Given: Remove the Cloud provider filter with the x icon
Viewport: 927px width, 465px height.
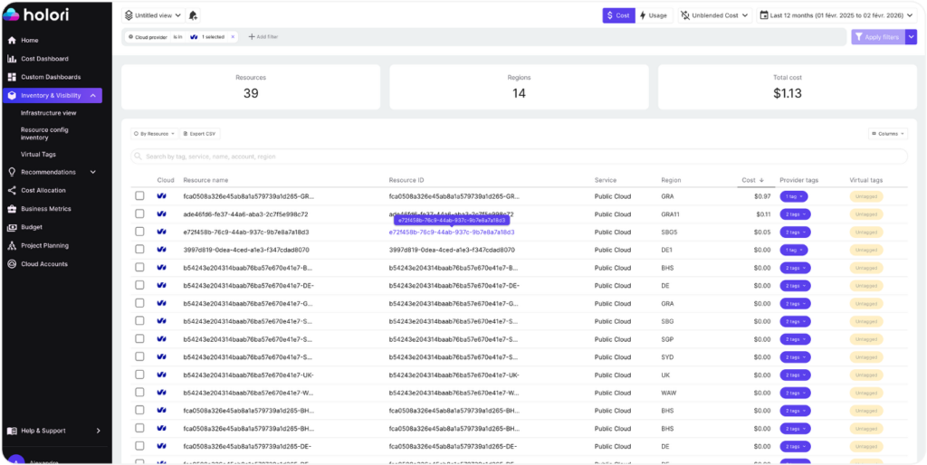Looking at the screenshot, I should 233,37.
